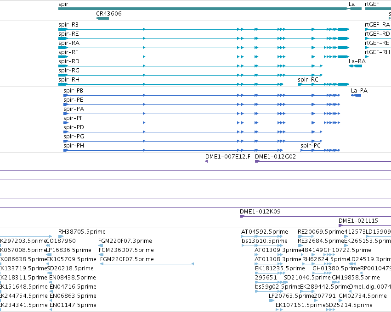Select the LP16836.5prime EST
This screenshot has width=391, height=312.
[49, 255]
